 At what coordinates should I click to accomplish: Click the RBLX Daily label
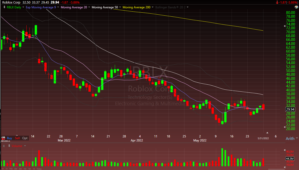pos(14,7)
